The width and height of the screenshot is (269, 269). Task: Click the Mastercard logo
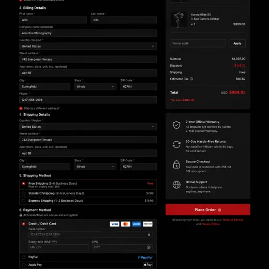[x=126, y=224]
